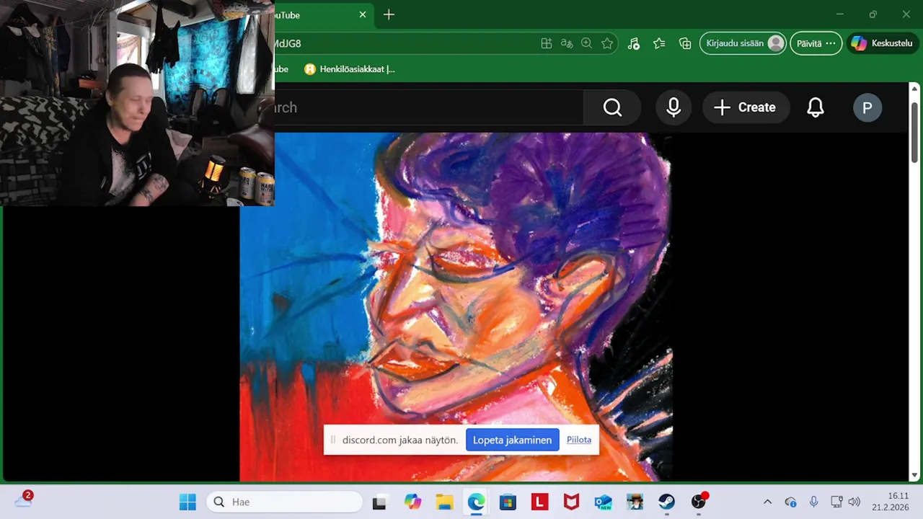This screenshot has height=519, width=923.
Task: Open the red L app in taskbar
Action: 539,502
